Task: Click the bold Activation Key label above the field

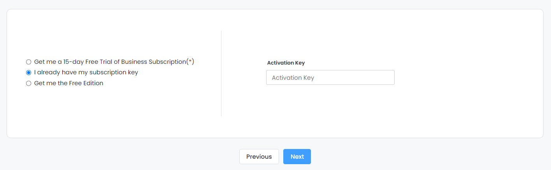Action: point(286,63)
